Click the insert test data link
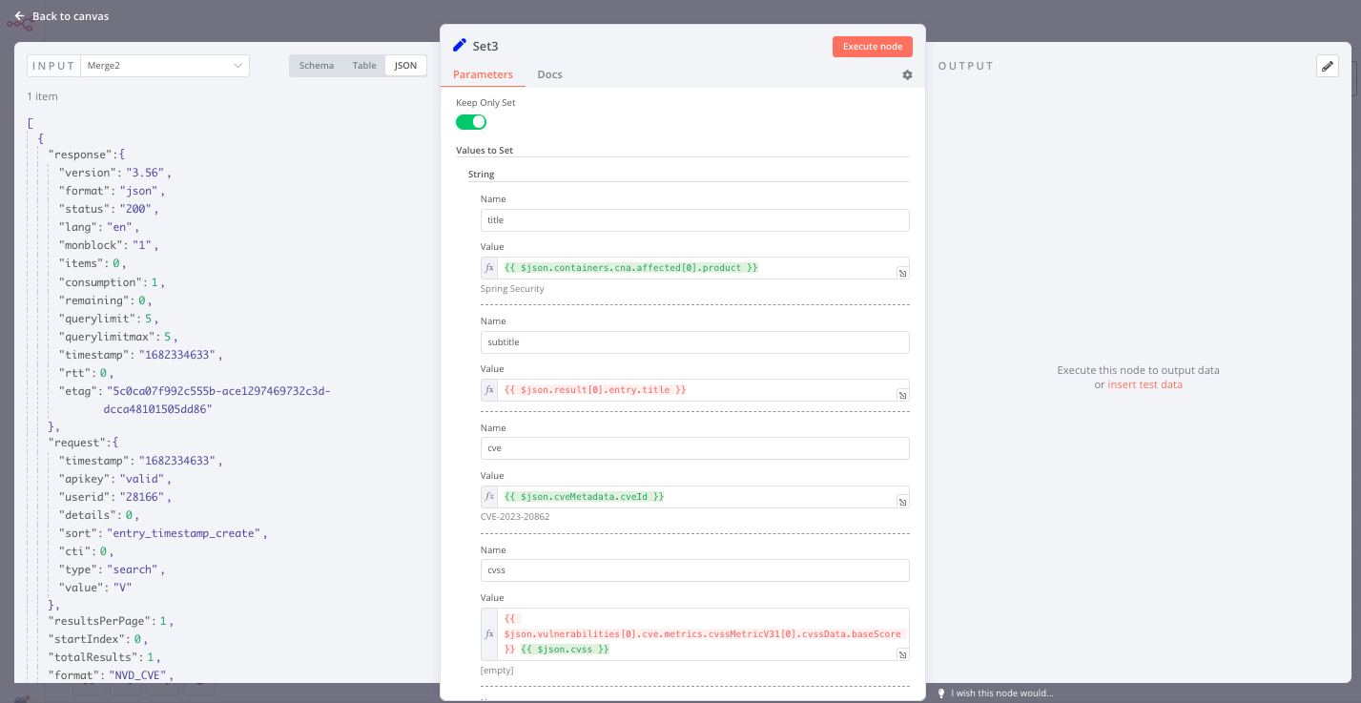Image resolution: width=1361 pixels, height=703 pixels. coord(1144,384)
